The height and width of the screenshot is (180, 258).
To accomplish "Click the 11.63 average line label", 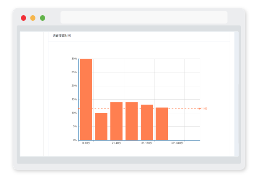I will click(x=204, y=108).
